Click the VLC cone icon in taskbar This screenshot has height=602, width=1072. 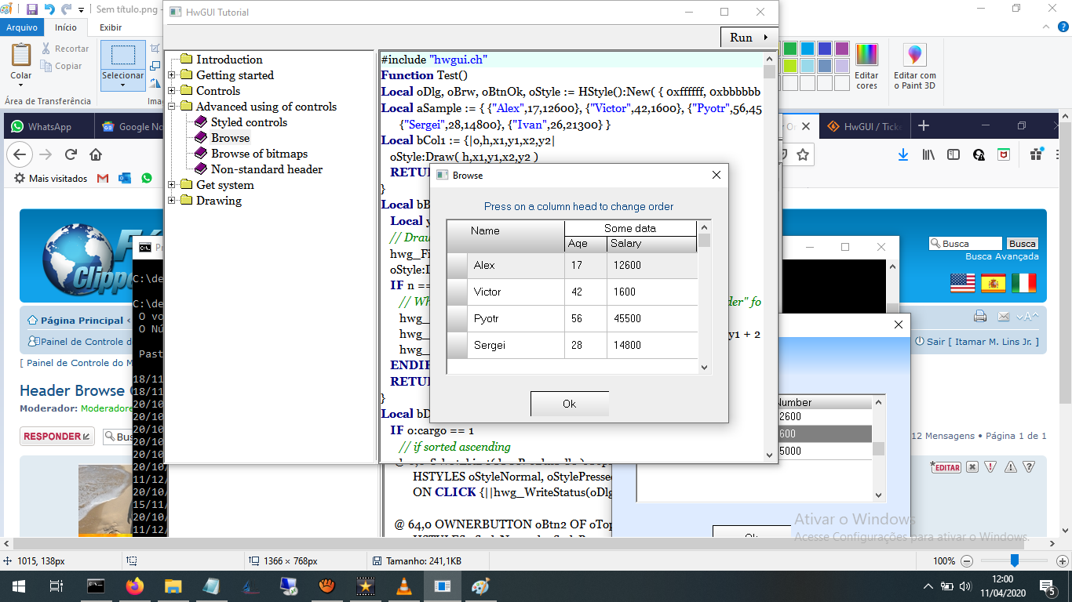tap(404, 586)
